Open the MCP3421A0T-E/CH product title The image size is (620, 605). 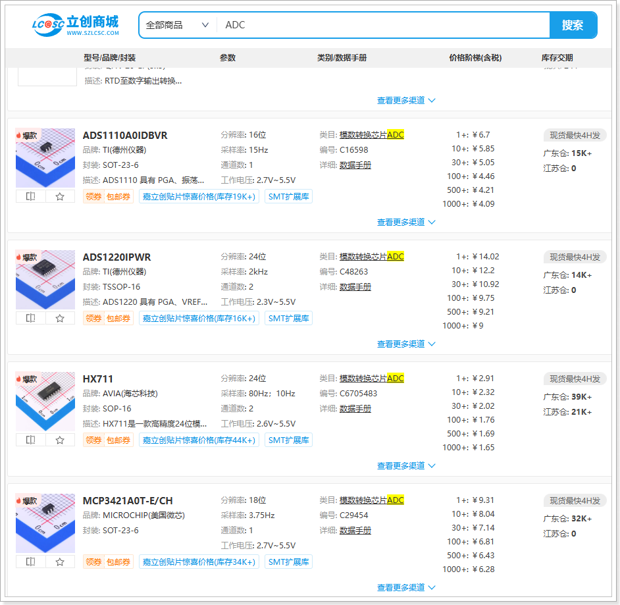128,500
